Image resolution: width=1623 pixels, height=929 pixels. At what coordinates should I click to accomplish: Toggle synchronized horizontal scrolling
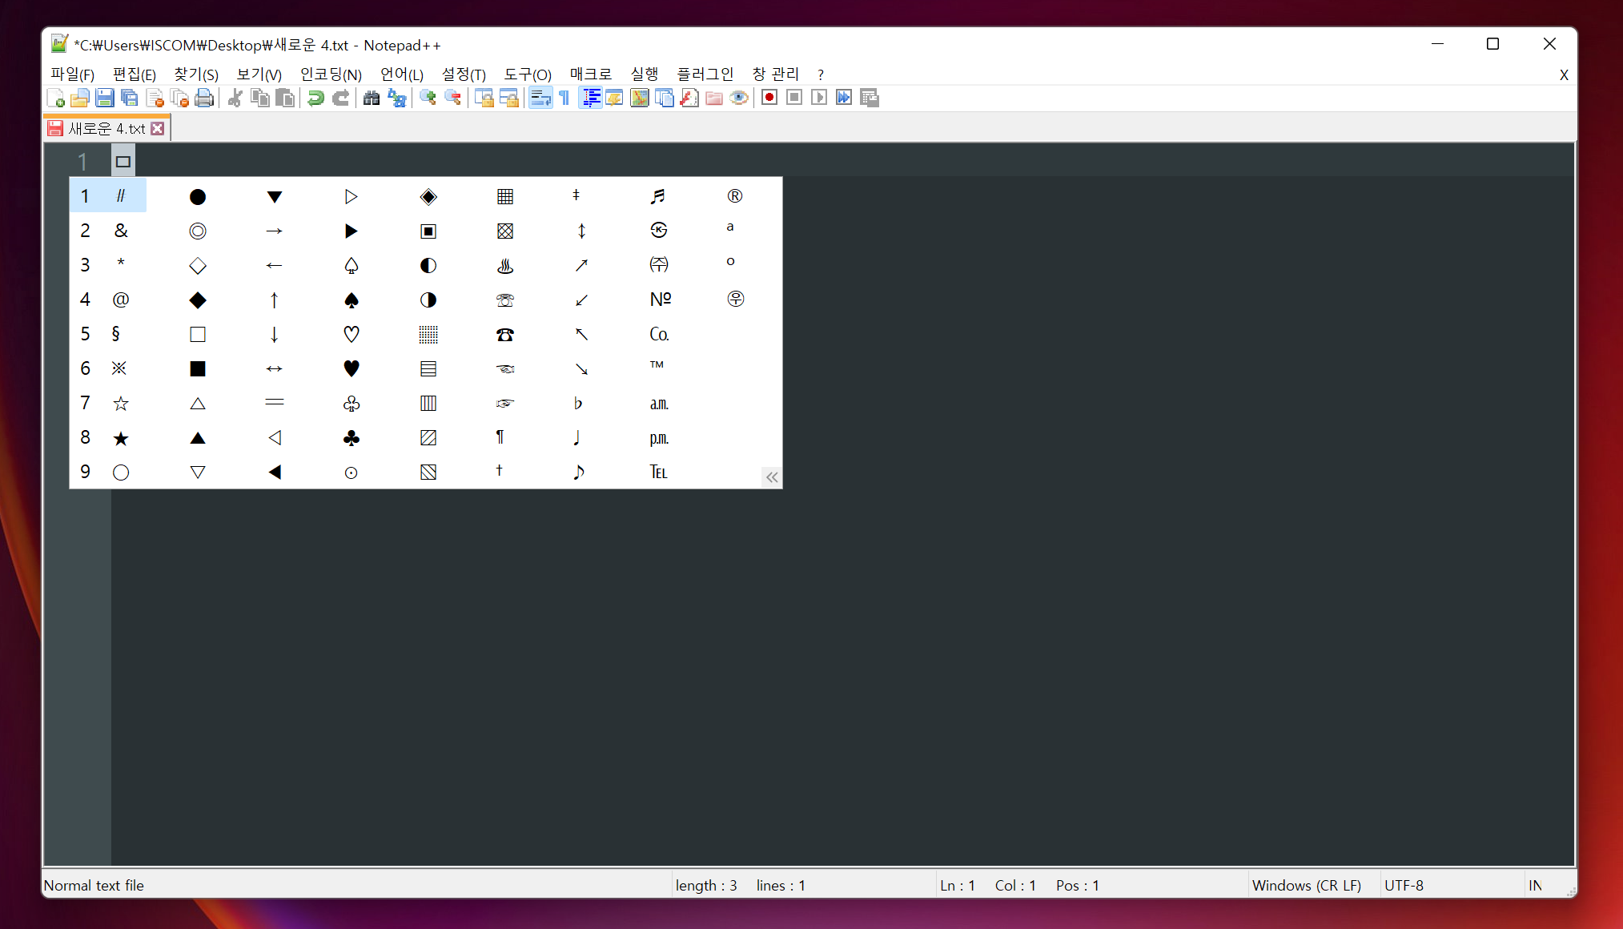tap(509, 98)
